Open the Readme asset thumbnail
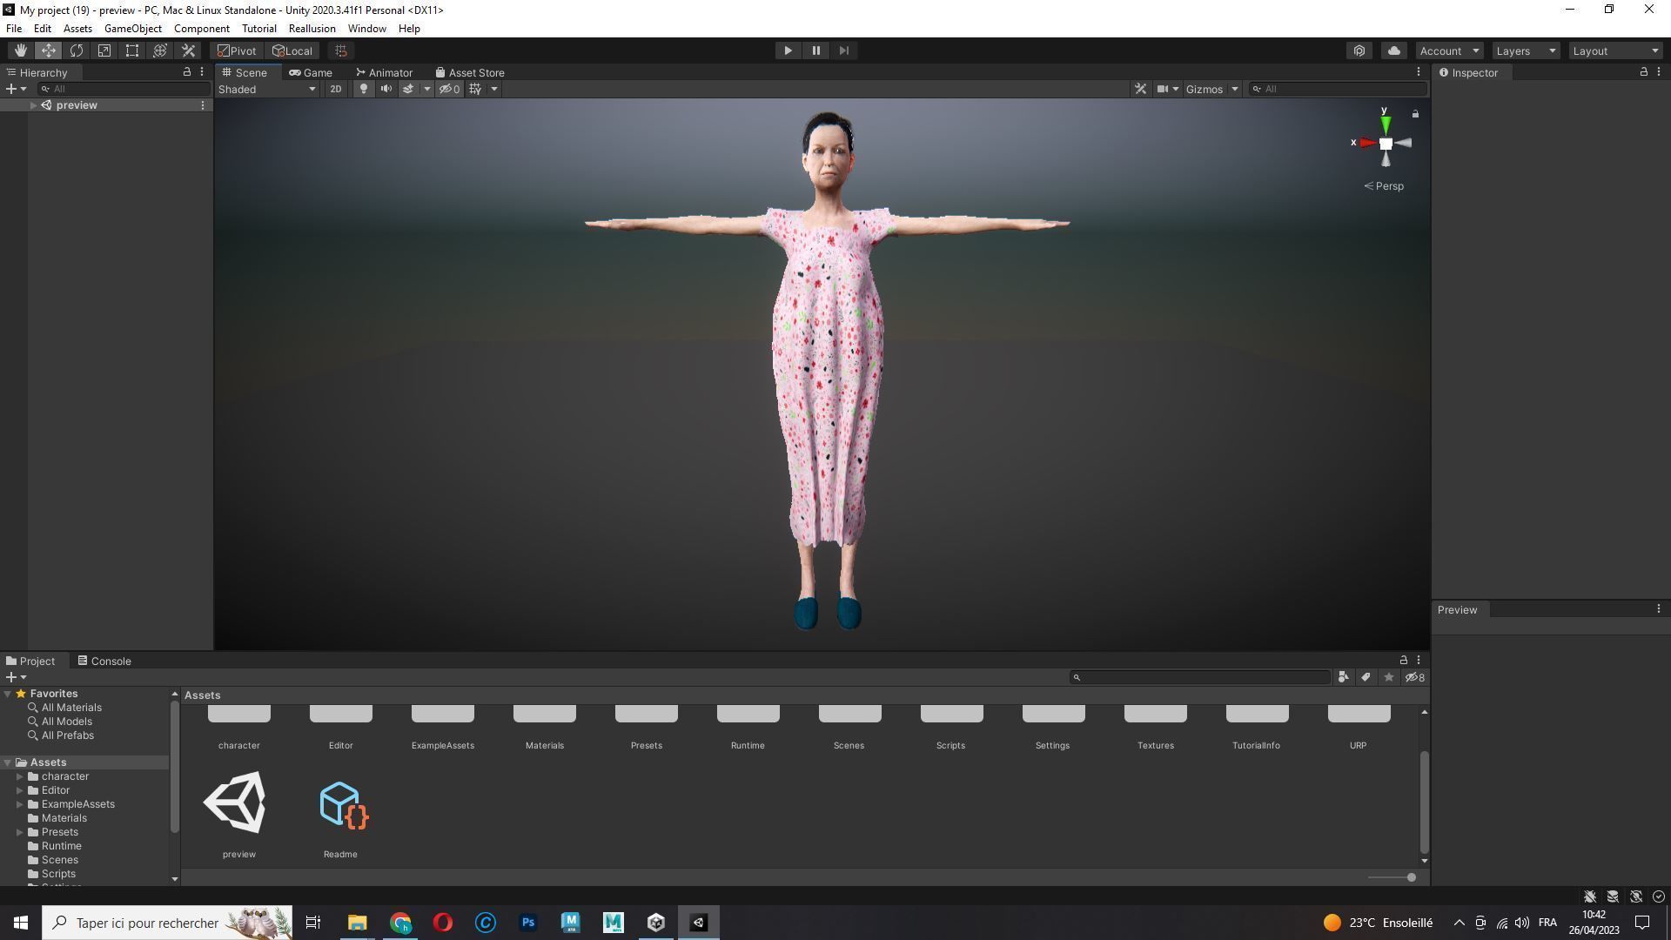 (x=340, y=804)
